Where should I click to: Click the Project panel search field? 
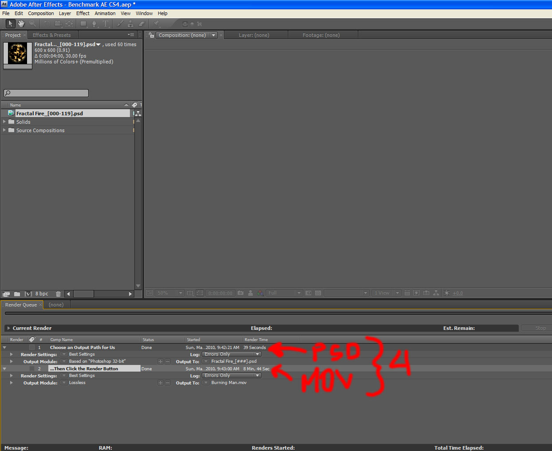[x=46, y=93]
